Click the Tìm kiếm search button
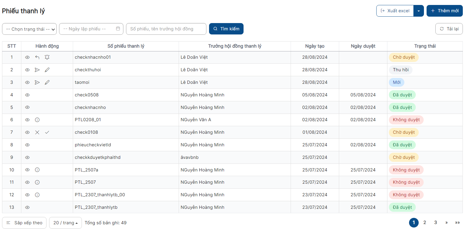The height and width of the screenshot is (231, 464). (x=226, y=29)
